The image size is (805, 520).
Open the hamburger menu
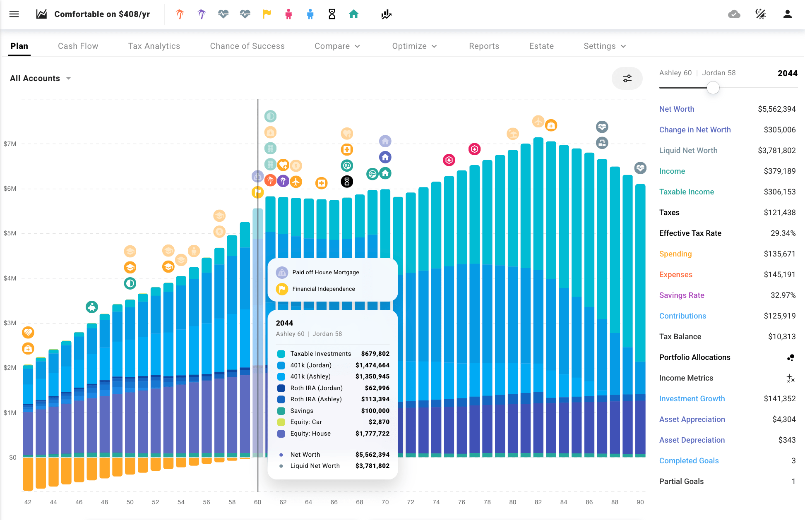tap(14, 14)
